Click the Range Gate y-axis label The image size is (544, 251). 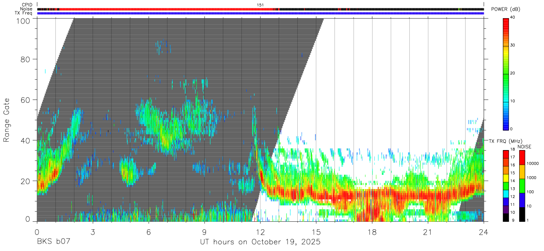6,120
